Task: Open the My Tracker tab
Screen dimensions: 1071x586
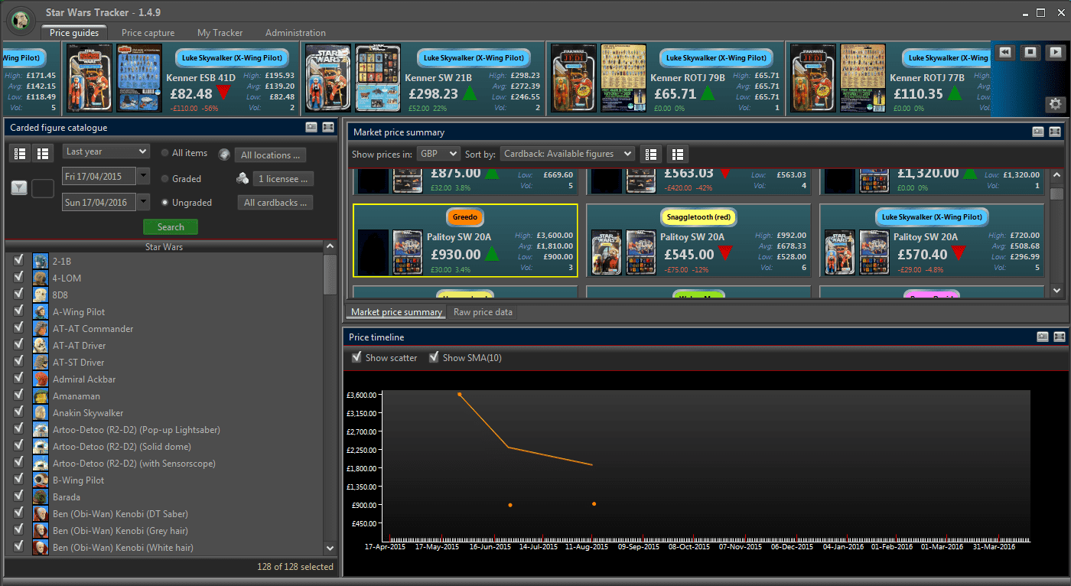Action: (x=220, y=33)
